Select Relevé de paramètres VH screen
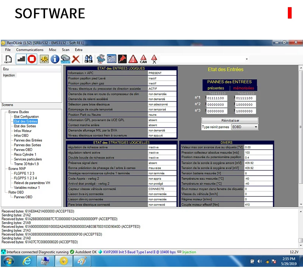 click(32, 183)
